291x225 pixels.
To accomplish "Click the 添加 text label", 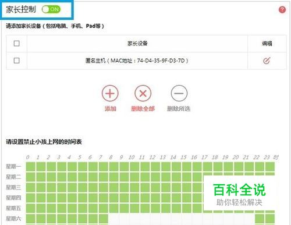I will pyautogui.click(x=111, y=108).
